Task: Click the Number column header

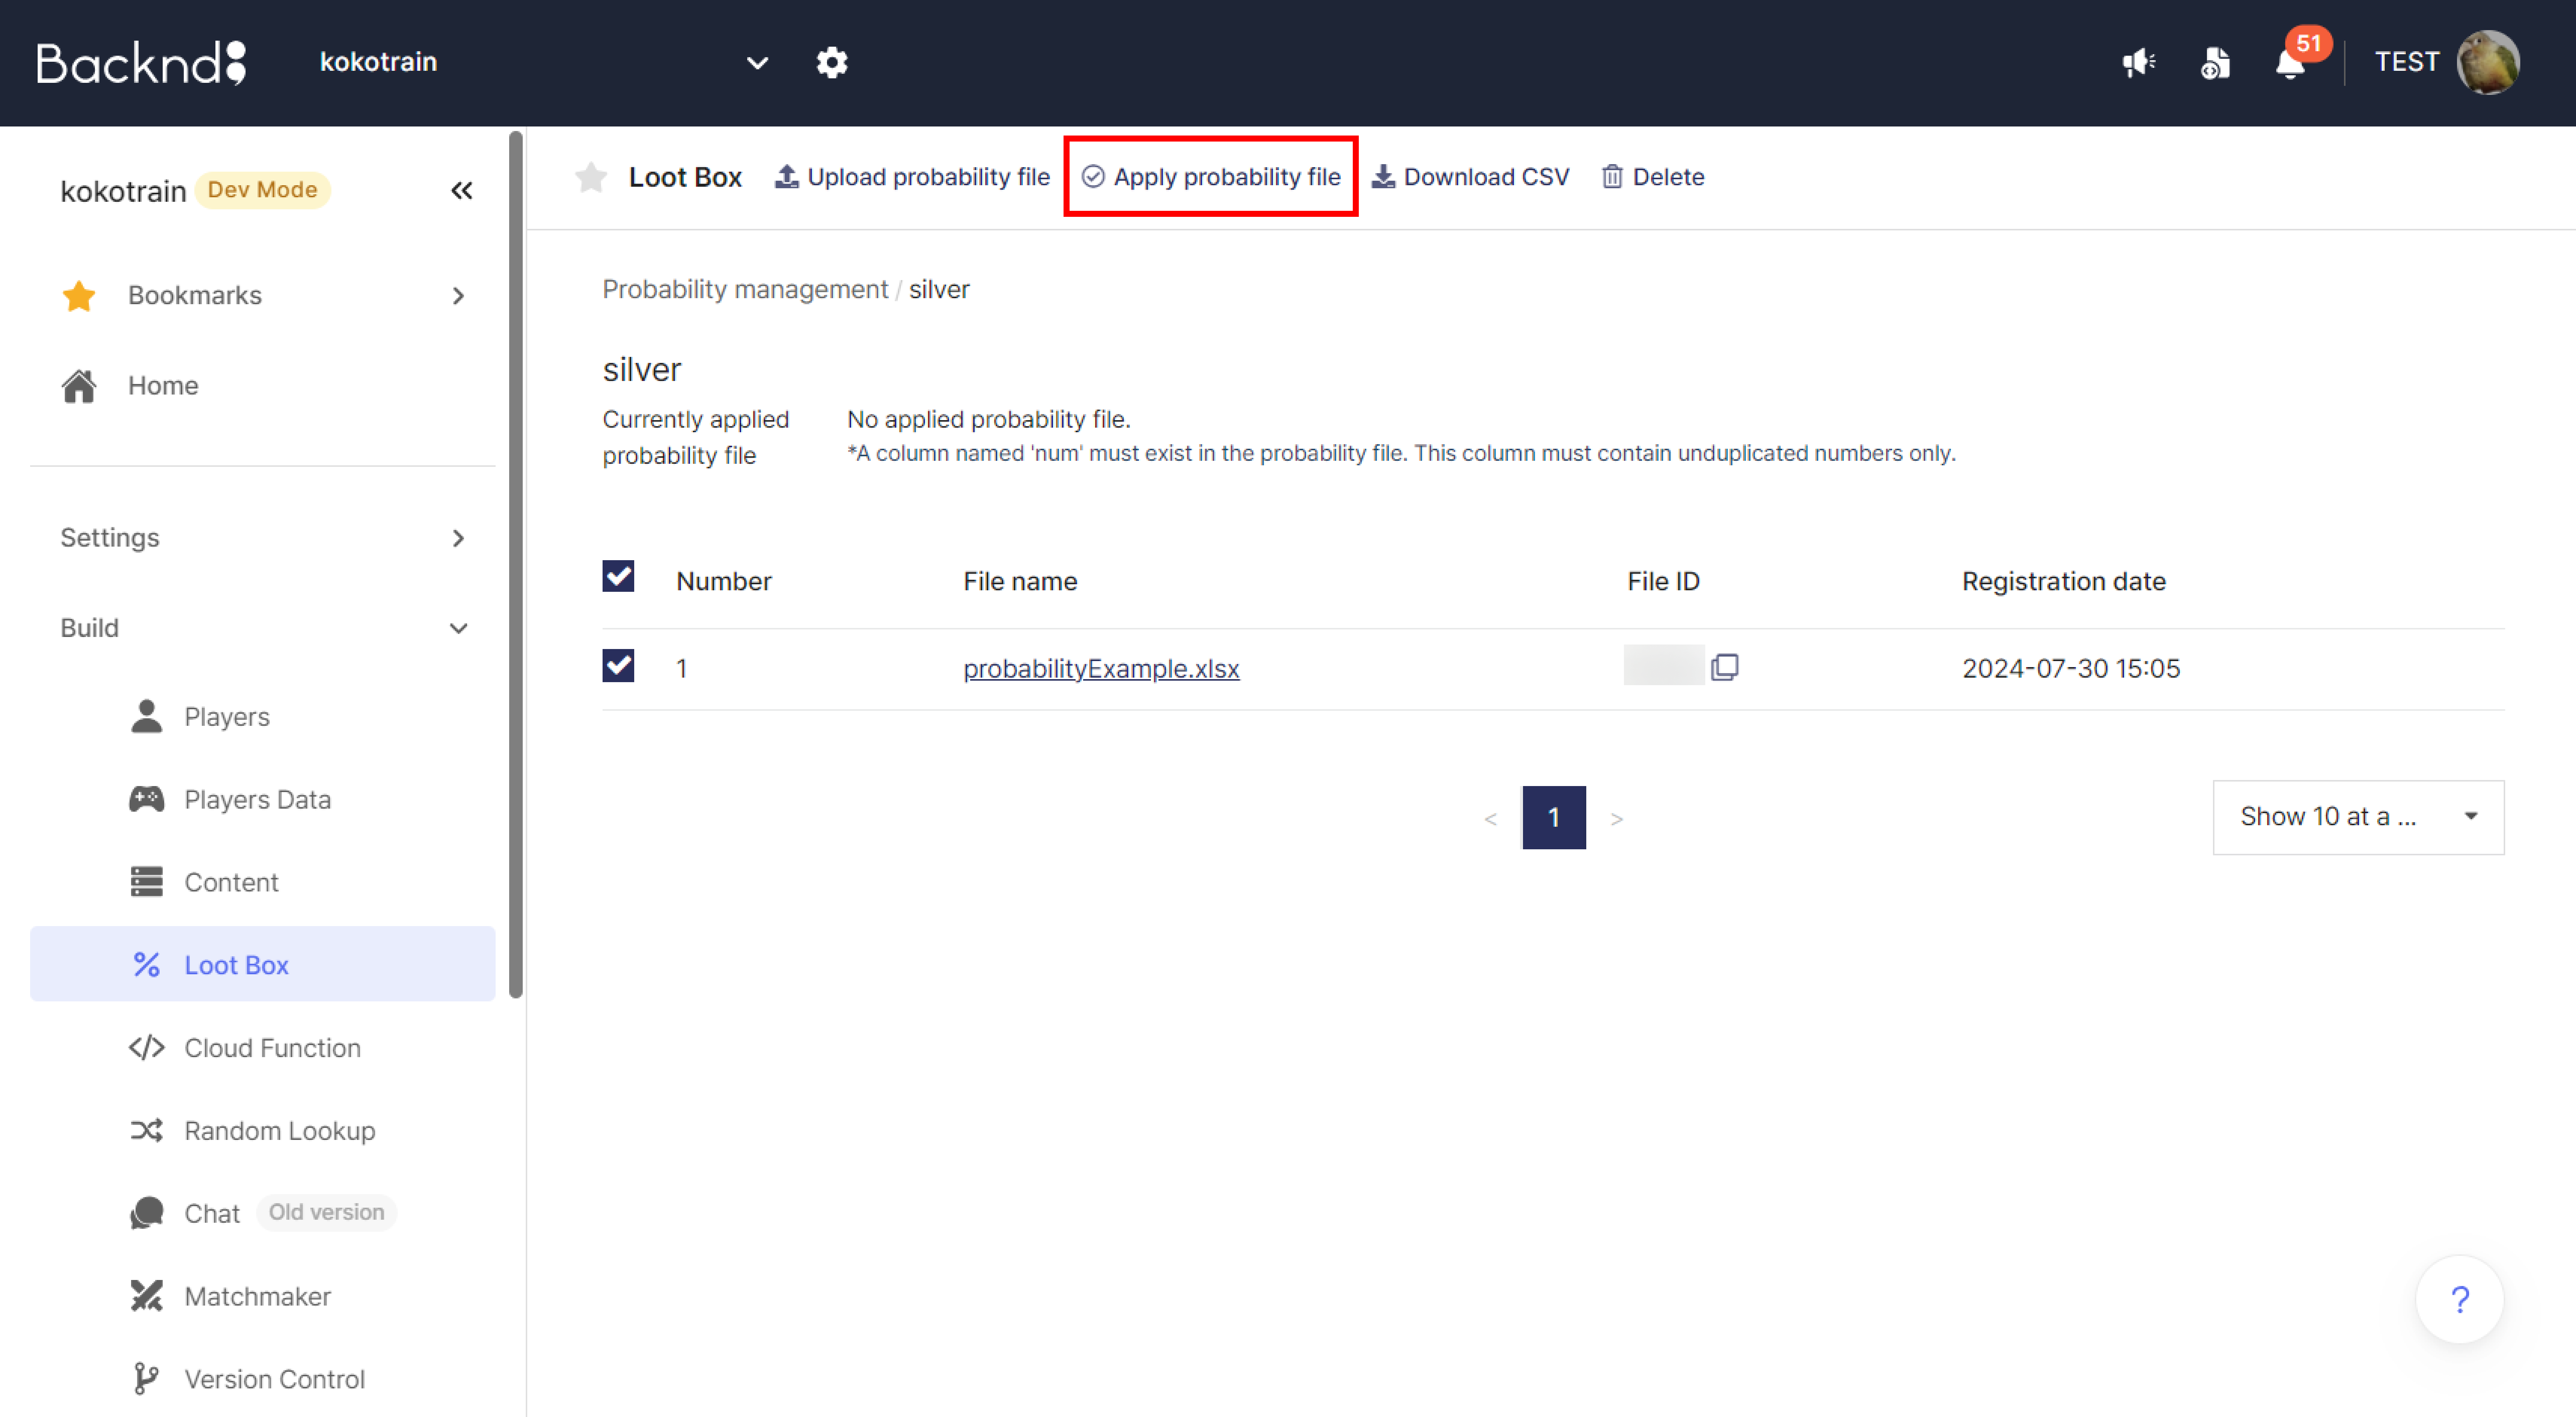Action: [x=724, y=582]
